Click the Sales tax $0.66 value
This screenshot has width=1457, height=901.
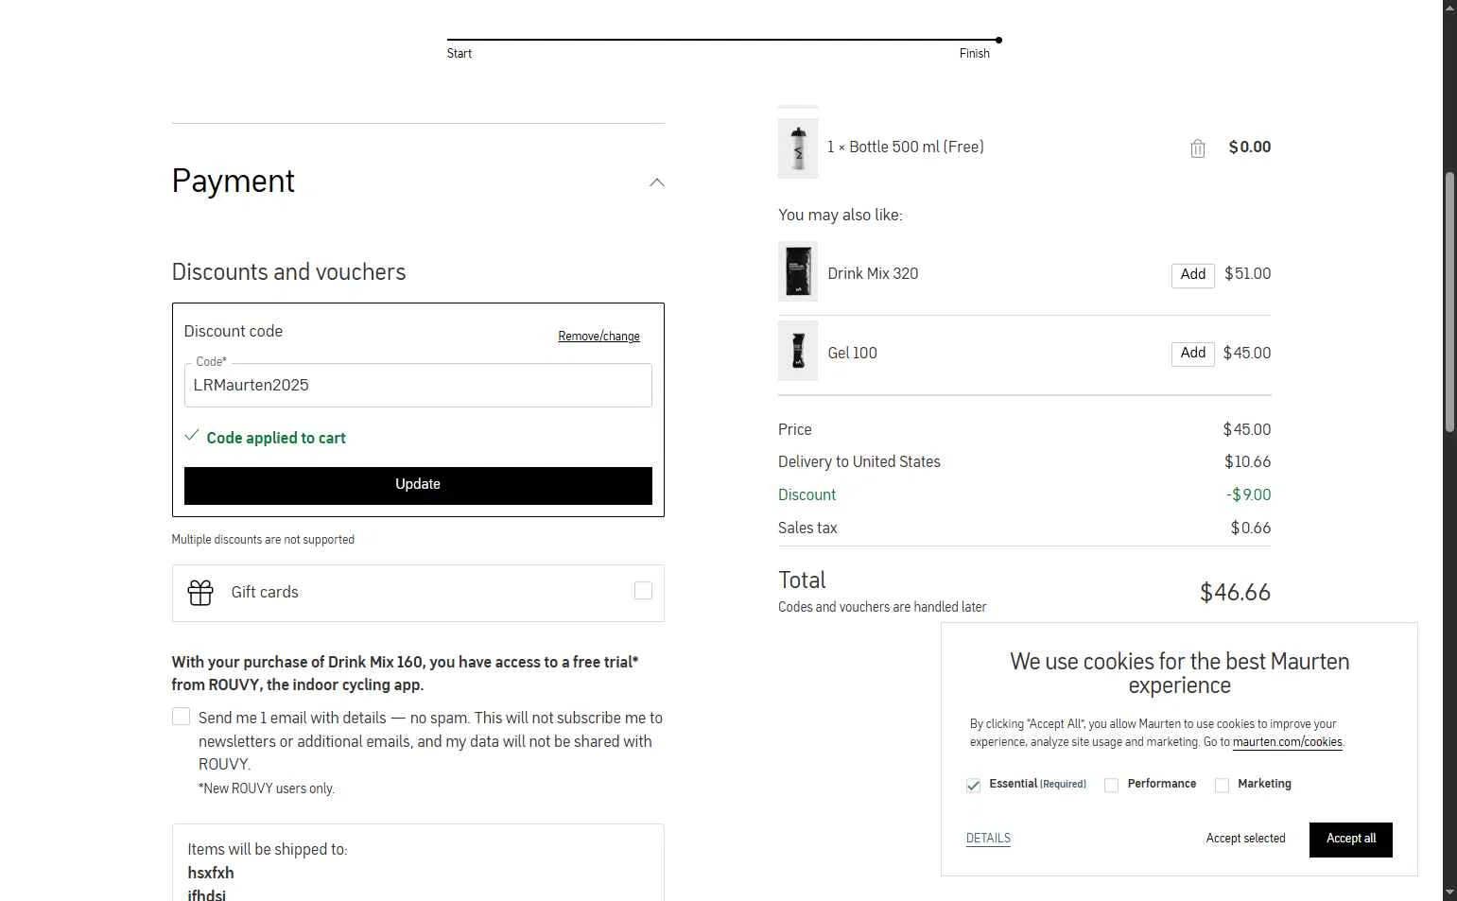1250,528
